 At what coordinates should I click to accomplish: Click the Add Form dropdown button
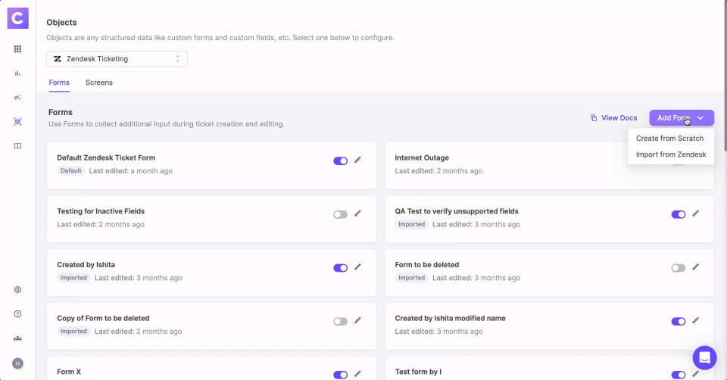tap(681, 118)
